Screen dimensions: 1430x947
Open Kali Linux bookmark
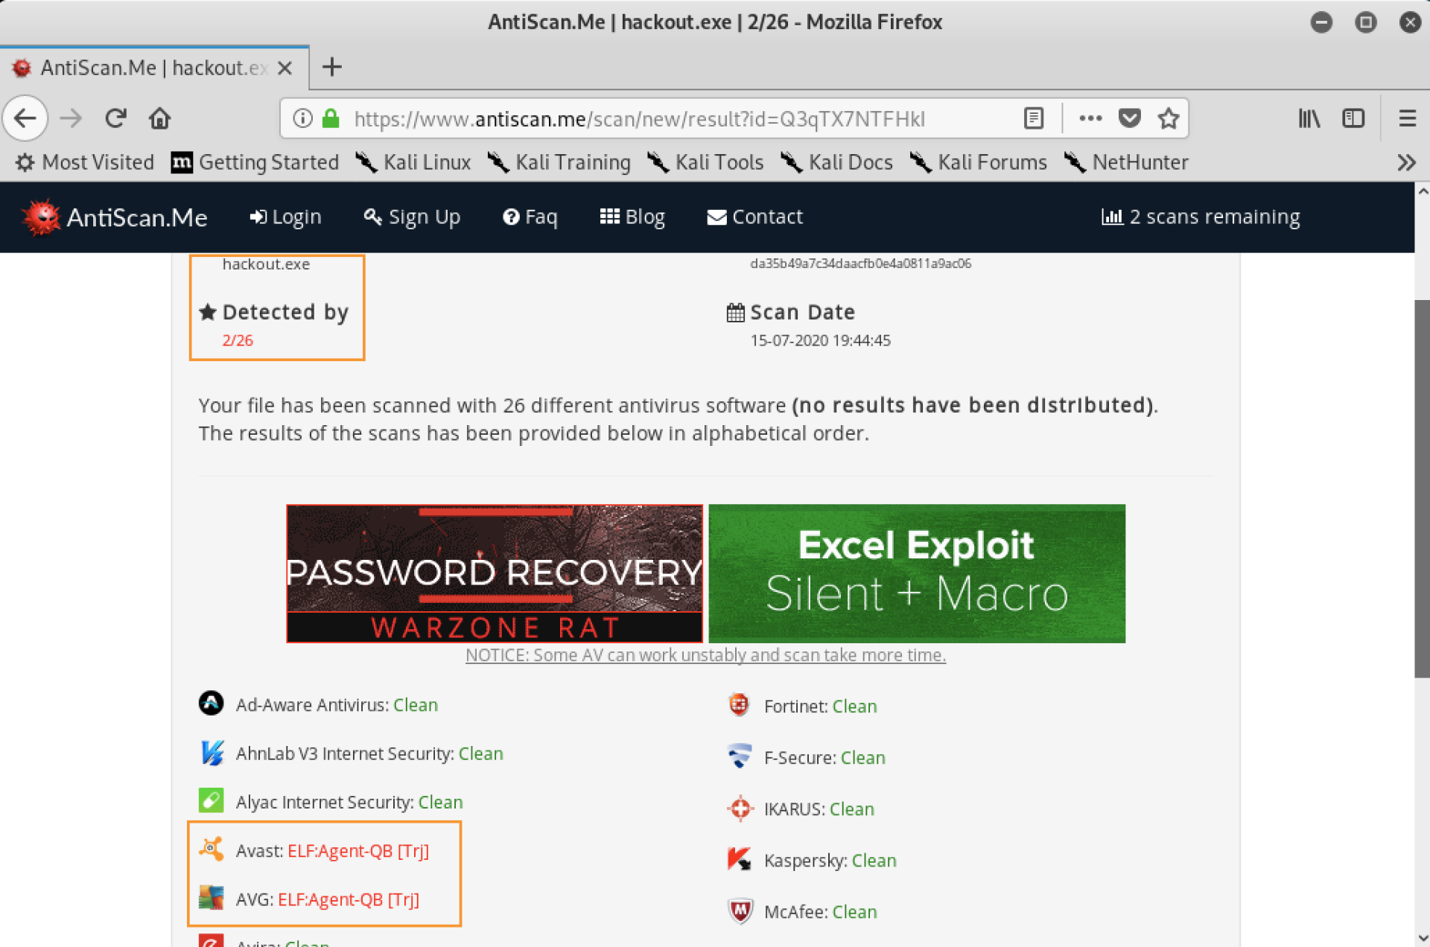point(413,162)
